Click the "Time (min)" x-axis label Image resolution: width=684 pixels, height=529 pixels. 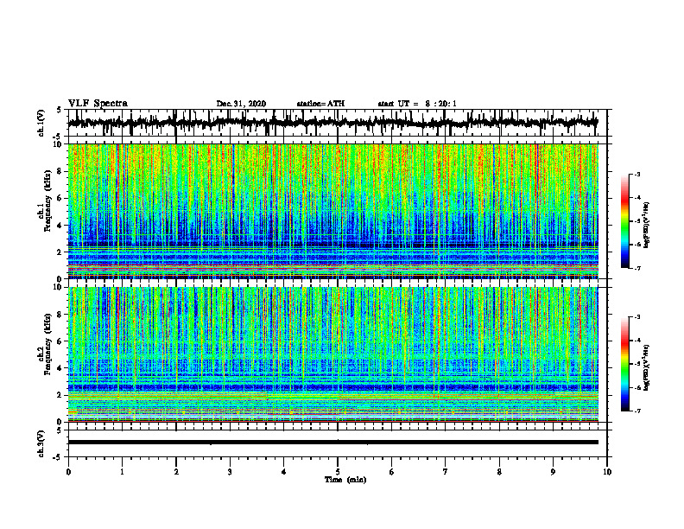coord(345,480)
